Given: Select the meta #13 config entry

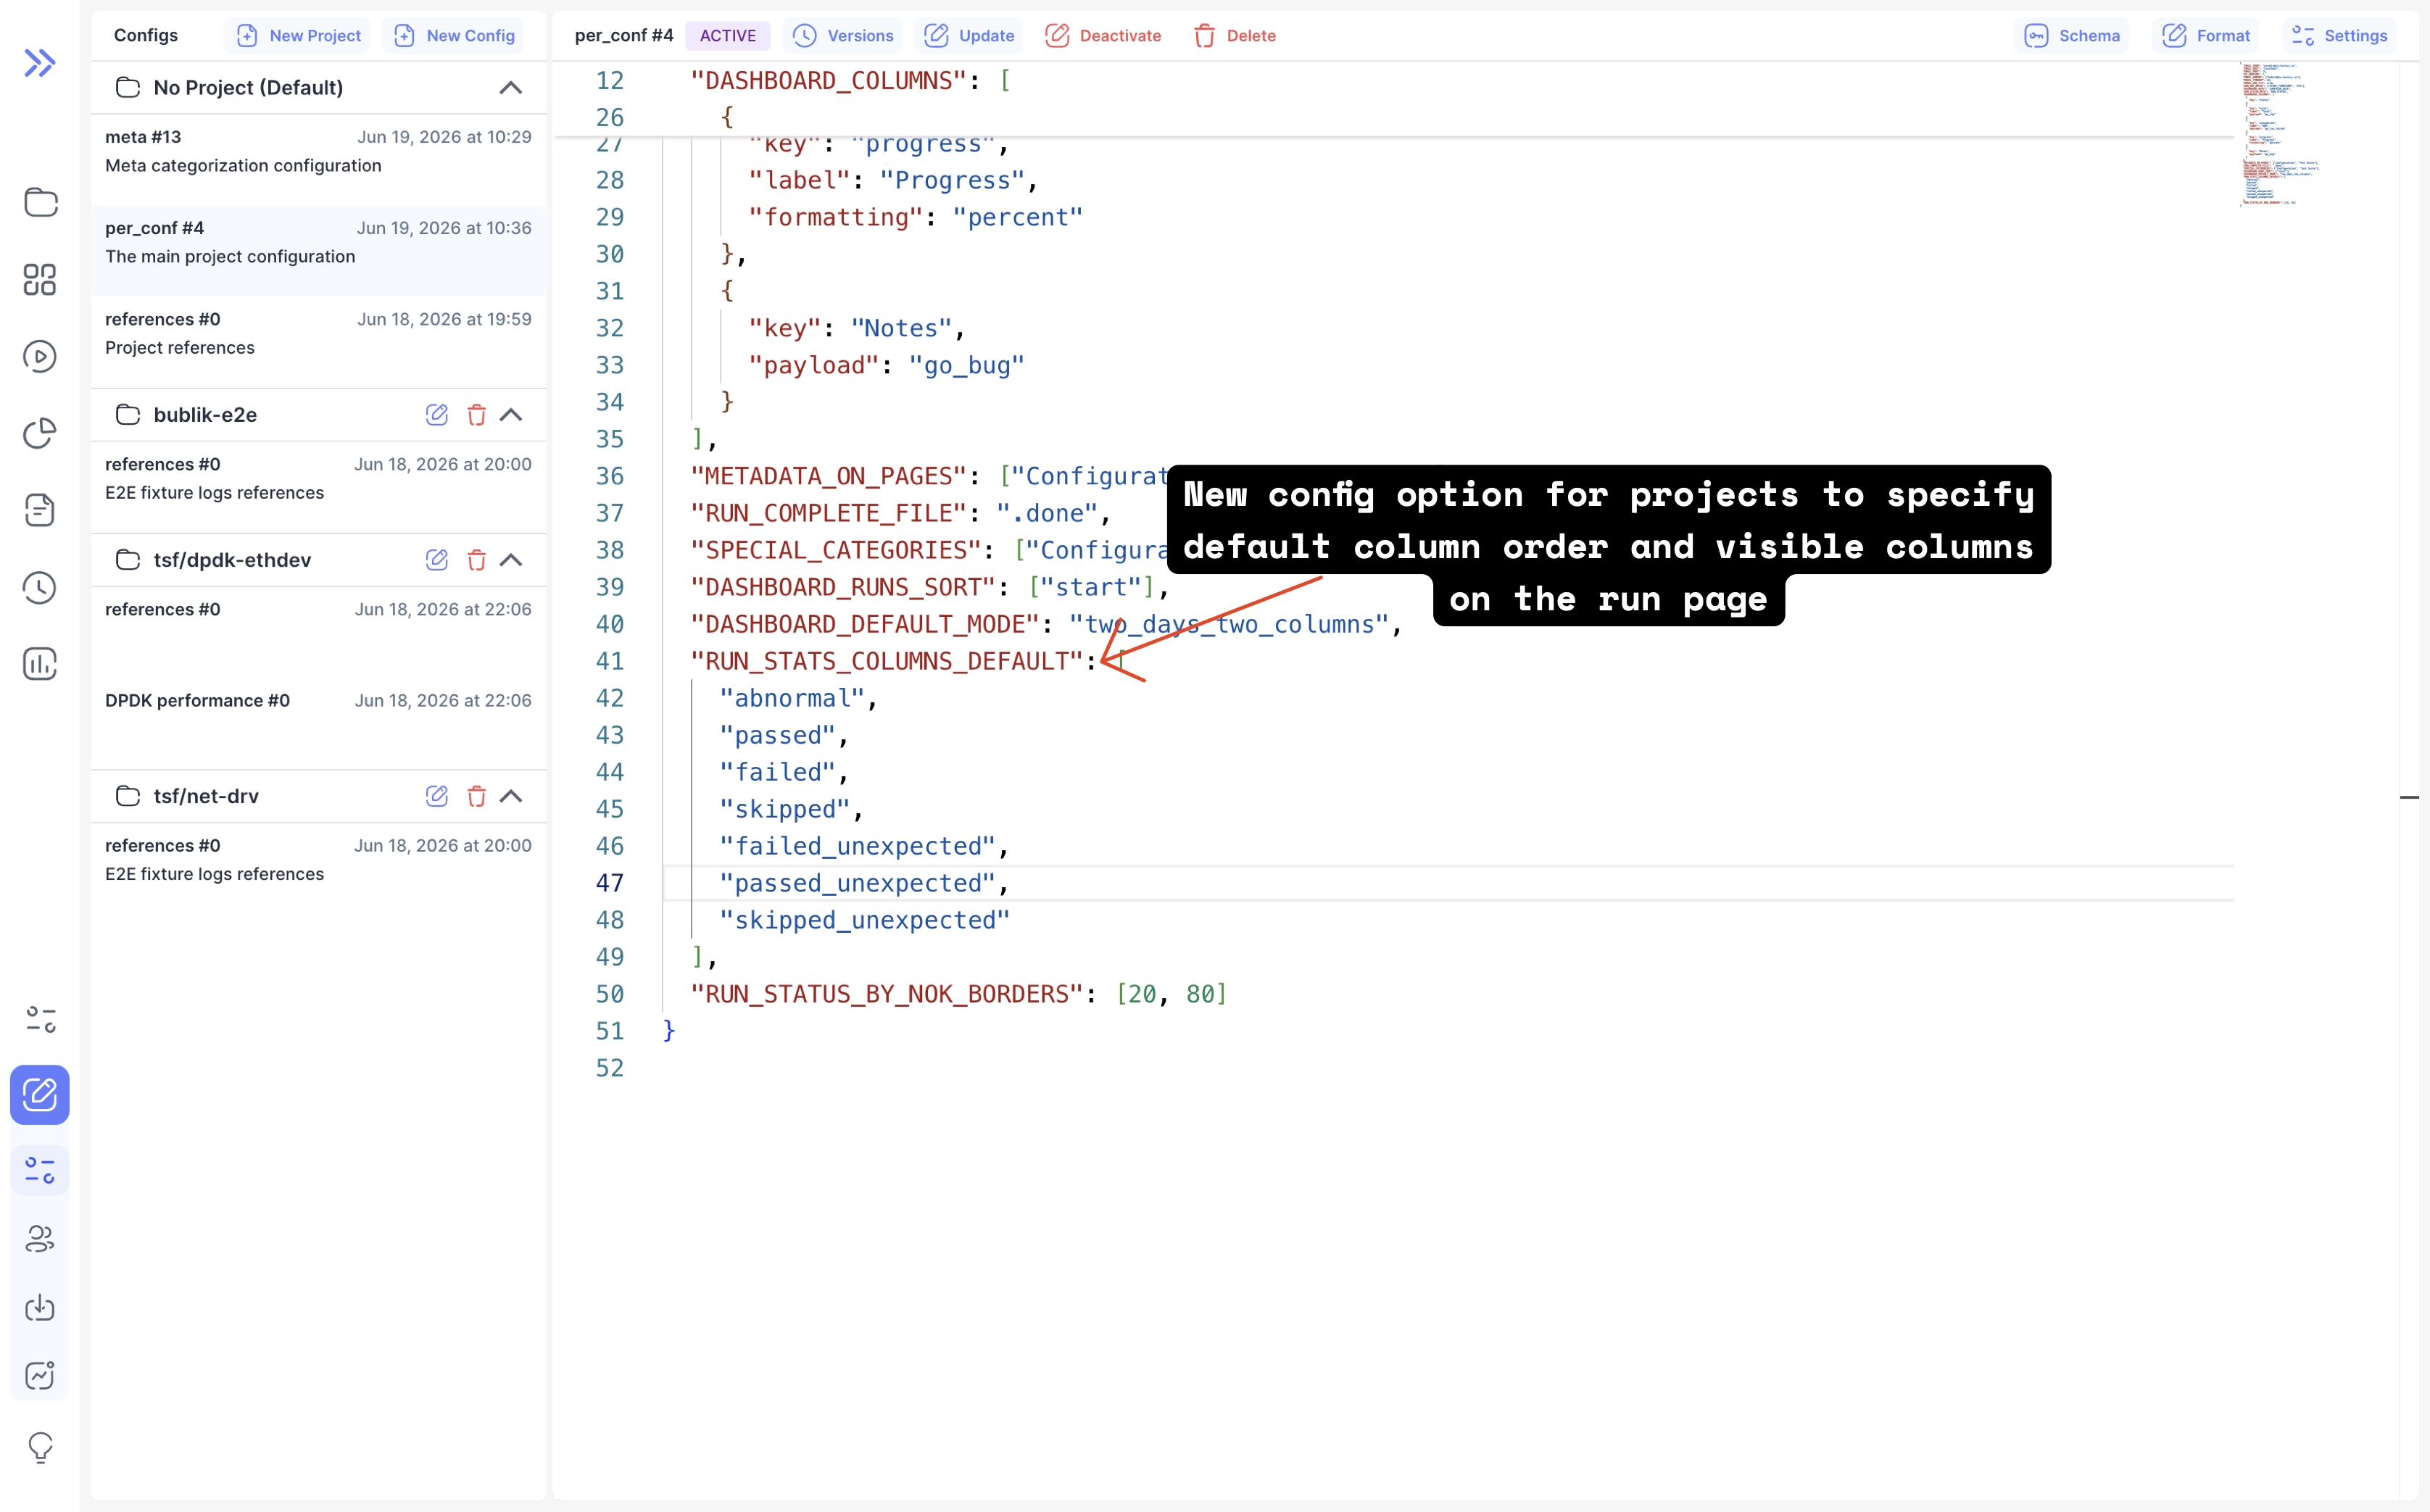Looking at the screenshot, I should tap(318, 151).
